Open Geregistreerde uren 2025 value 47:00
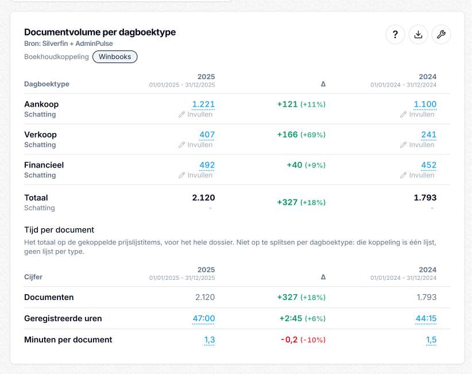The height and width of the screenshot is (374, 472). click(x=203, y=319)
